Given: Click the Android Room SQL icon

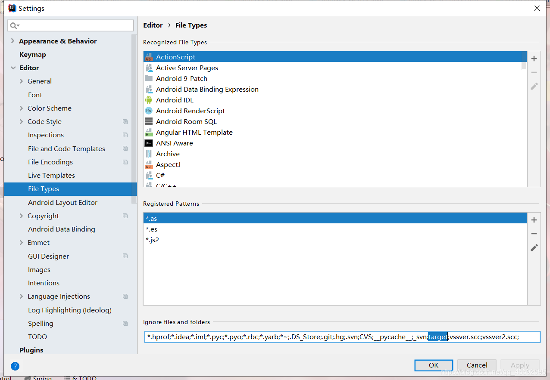Looking at the screenshot, I should (x=149, y=121).
